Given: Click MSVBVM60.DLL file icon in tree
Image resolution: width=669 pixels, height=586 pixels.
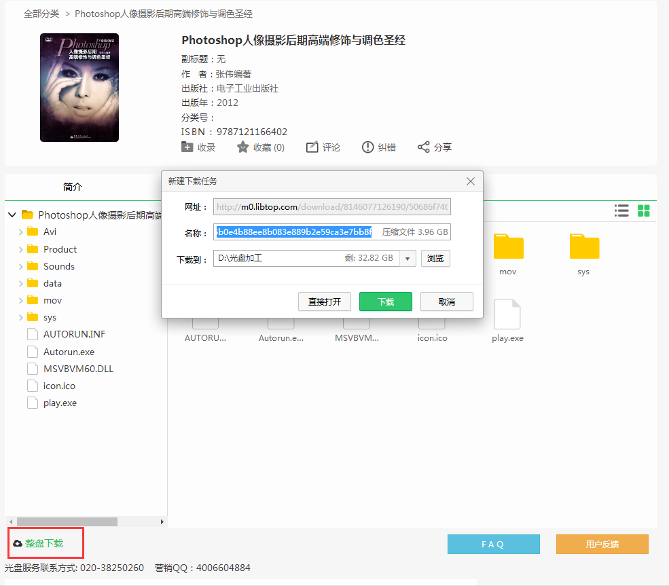Looking at the screenshot, I should tap(33, 369).
